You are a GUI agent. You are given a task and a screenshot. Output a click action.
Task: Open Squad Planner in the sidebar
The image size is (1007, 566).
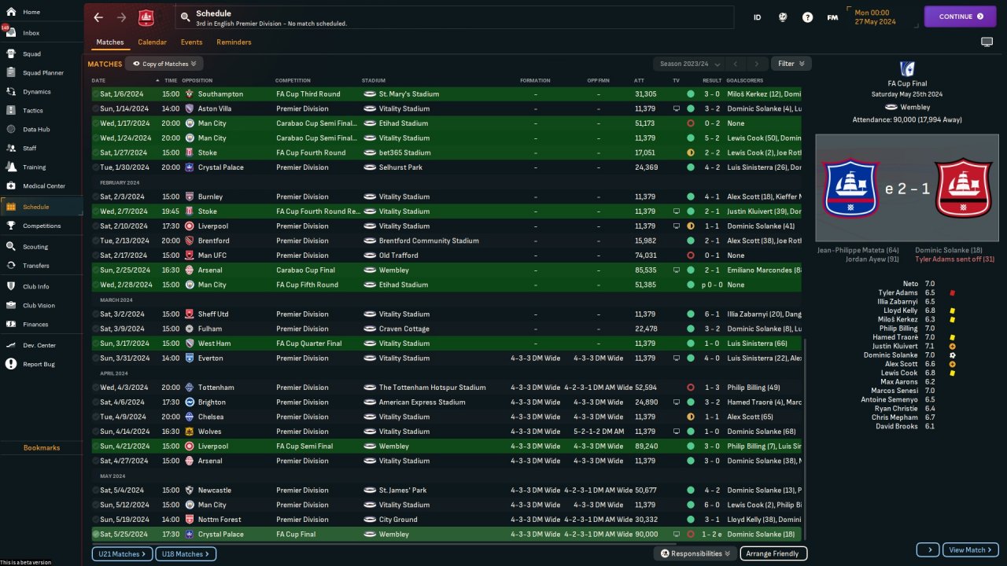(42, 73)
